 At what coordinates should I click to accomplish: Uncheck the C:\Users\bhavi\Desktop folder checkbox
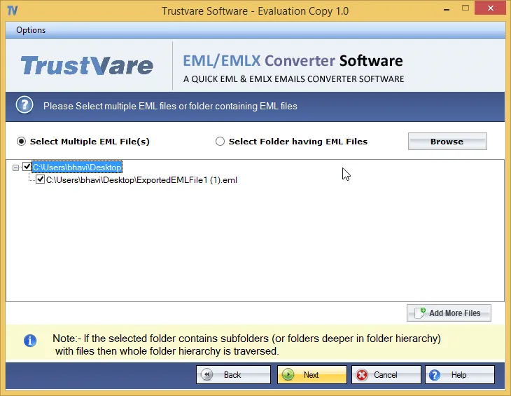pos(27,167)
